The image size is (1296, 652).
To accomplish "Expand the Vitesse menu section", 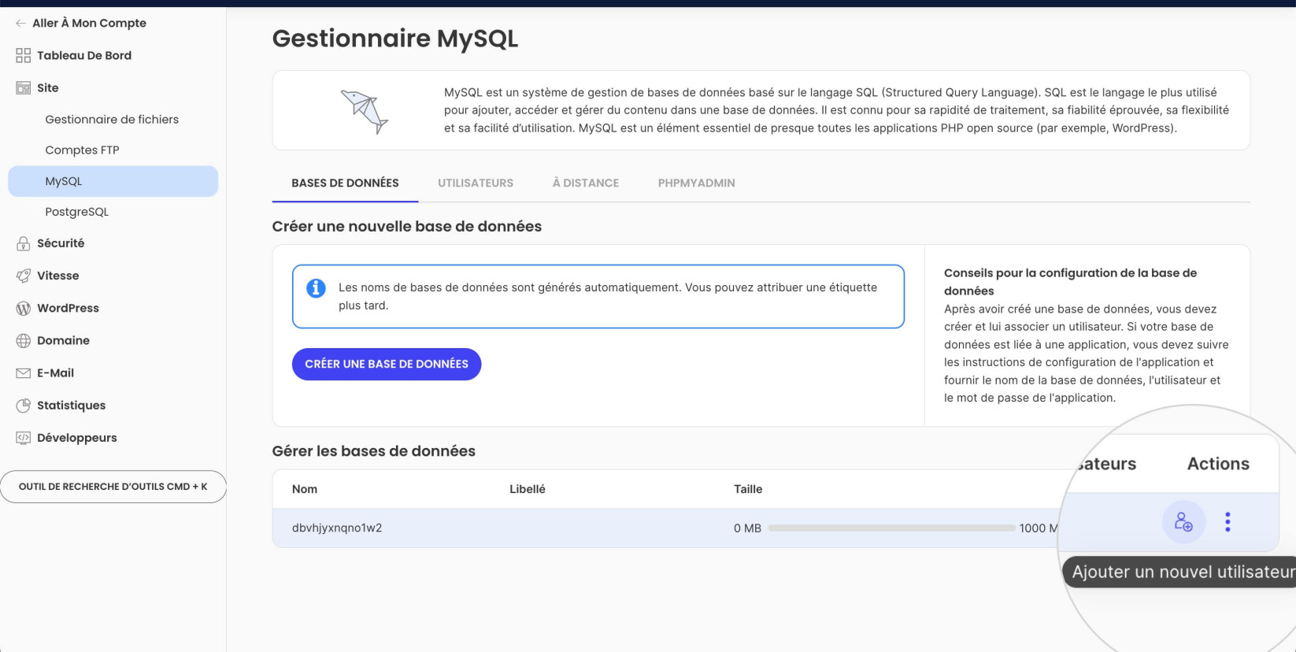I will coord(58,276).
